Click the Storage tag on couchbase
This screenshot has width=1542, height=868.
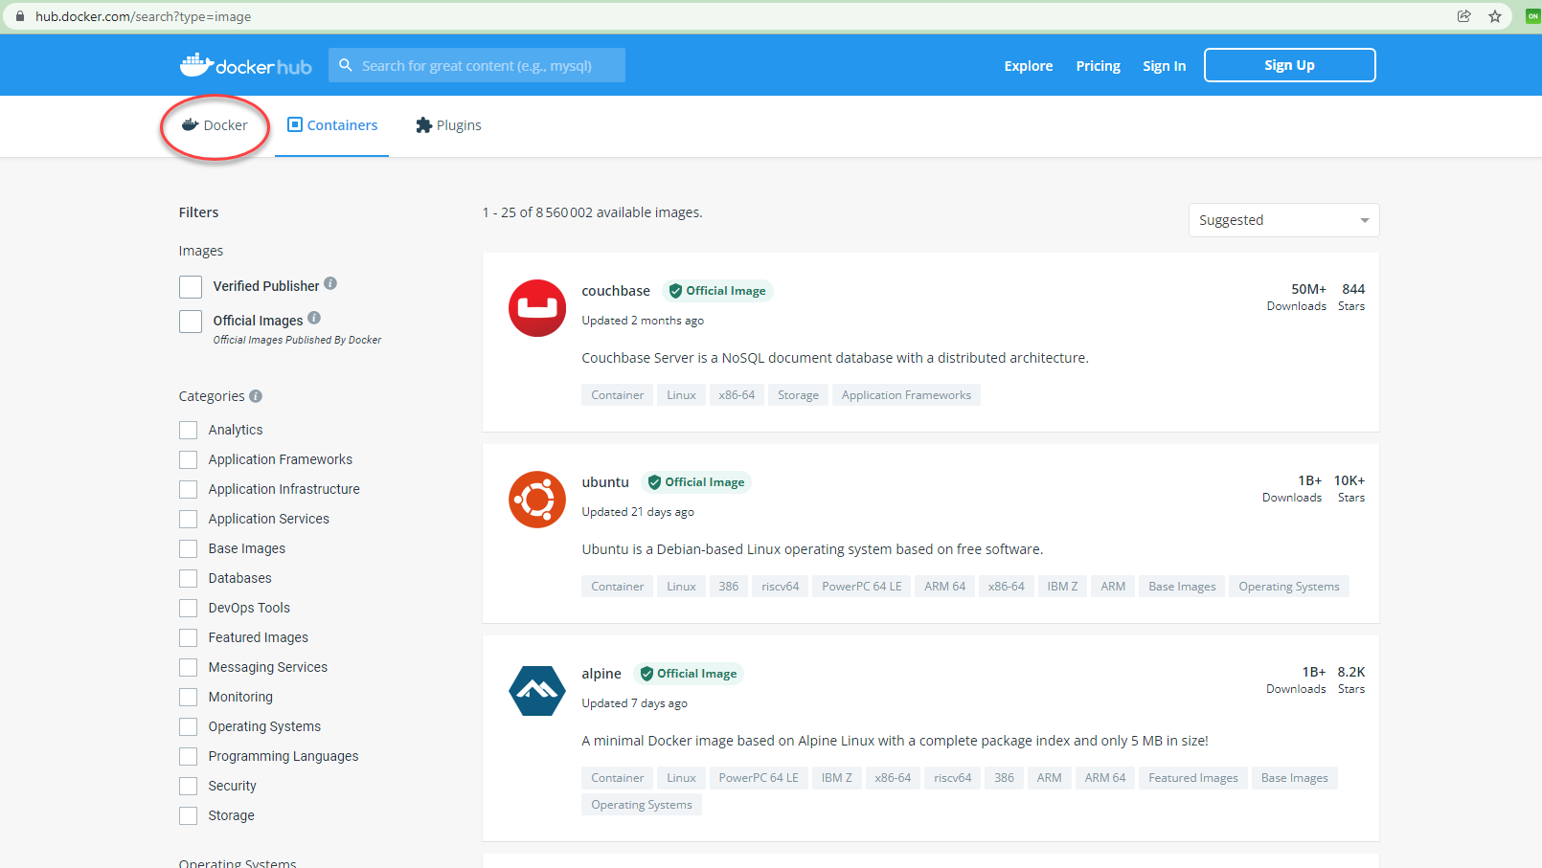pyautogui.click(x=798, y=395)
